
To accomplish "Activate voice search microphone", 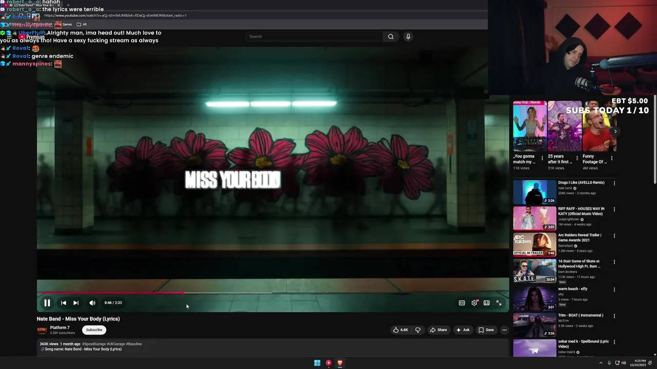I will pyautogui.click(x=408, y=36).
